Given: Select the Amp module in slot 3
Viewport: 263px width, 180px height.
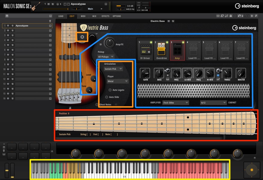Looking at the screenshot, I should coord(177,50).
